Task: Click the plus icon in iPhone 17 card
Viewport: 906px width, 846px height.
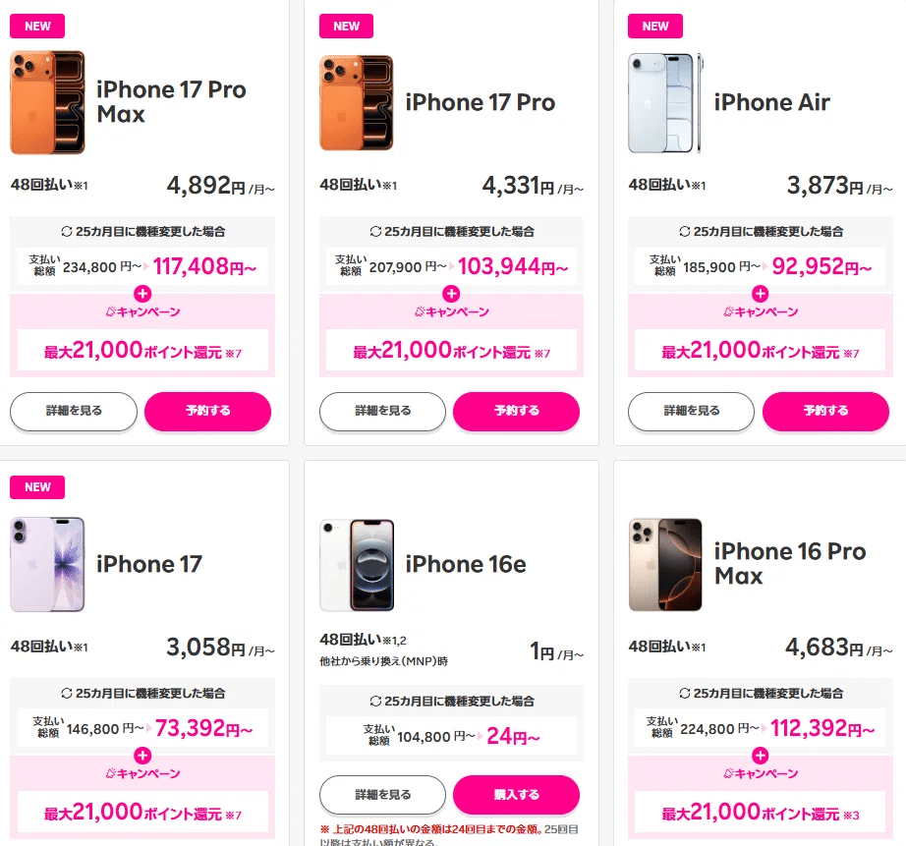Action: tap(142, 756)
